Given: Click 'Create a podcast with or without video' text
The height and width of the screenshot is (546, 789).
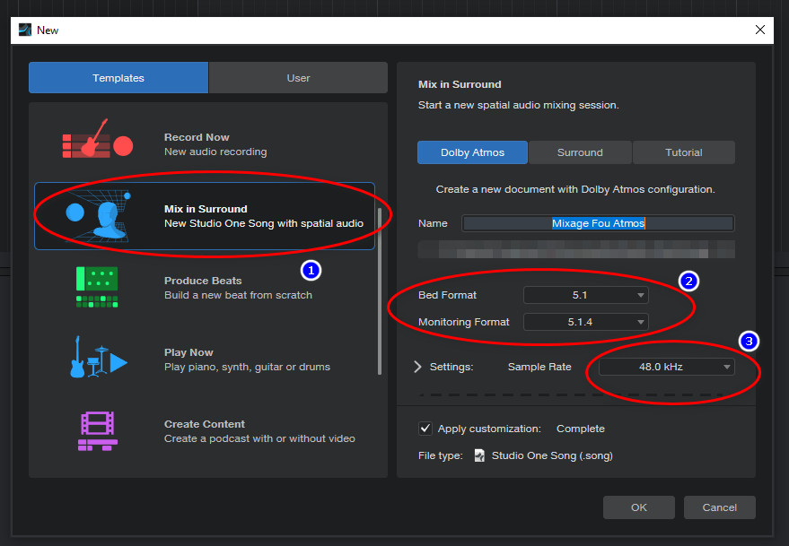Looking at the screenshot, I should pos(259,438).
